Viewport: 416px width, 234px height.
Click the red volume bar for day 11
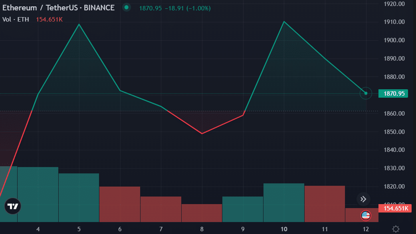(x=325, y=204)
